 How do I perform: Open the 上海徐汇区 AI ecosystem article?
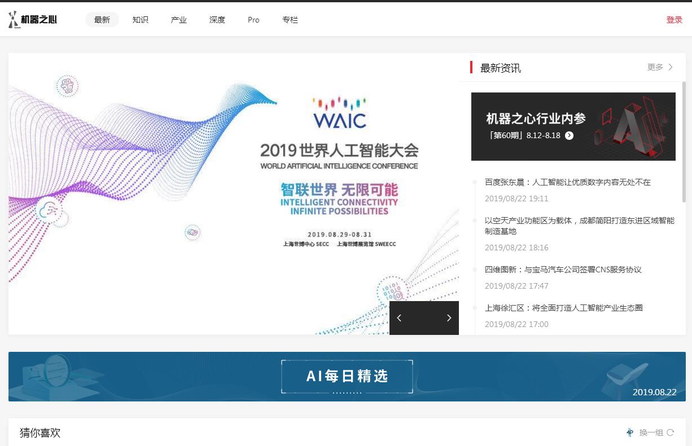point(563,308)
